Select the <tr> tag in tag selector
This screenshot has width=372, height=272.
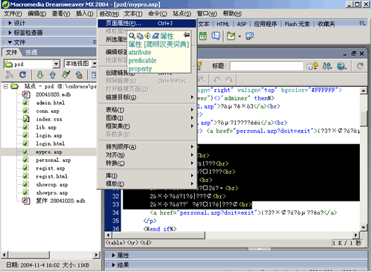click(x=133, y=242)
